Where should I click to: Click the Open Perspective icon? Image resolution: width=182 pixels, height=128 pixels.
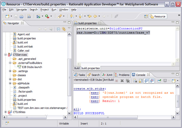(x=146, y=16)
